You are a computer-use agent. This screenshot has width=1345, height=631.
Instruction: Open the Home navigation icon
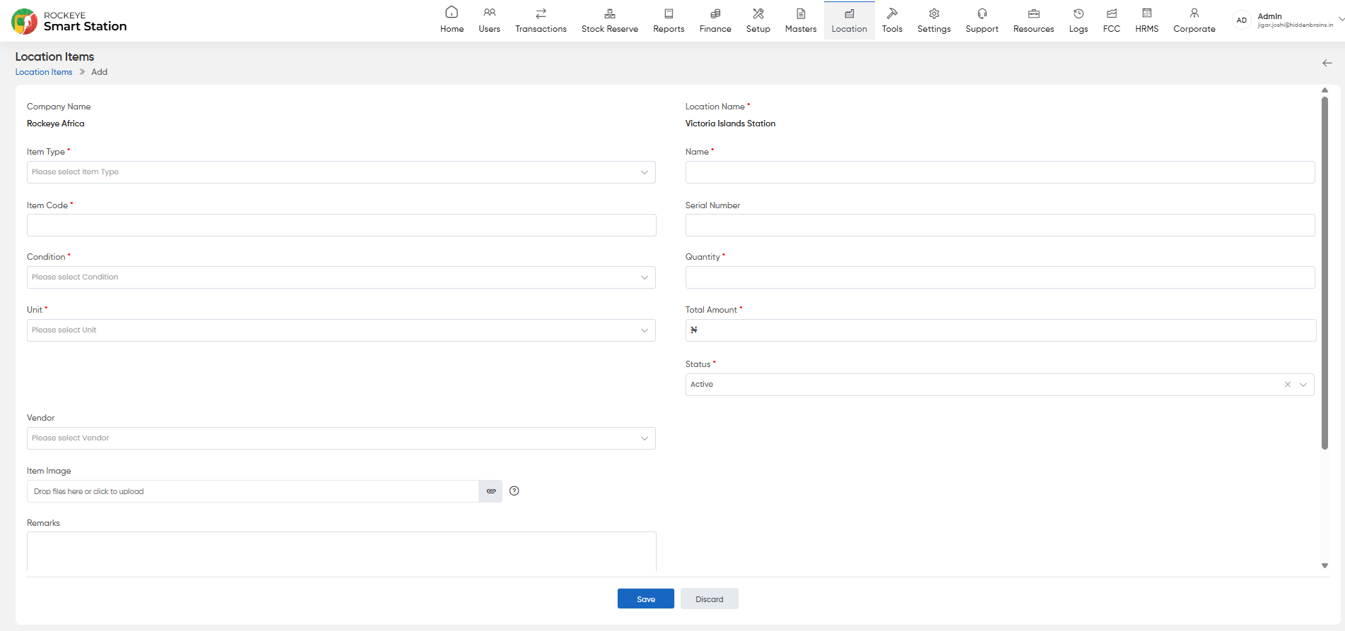click(452, 13)
